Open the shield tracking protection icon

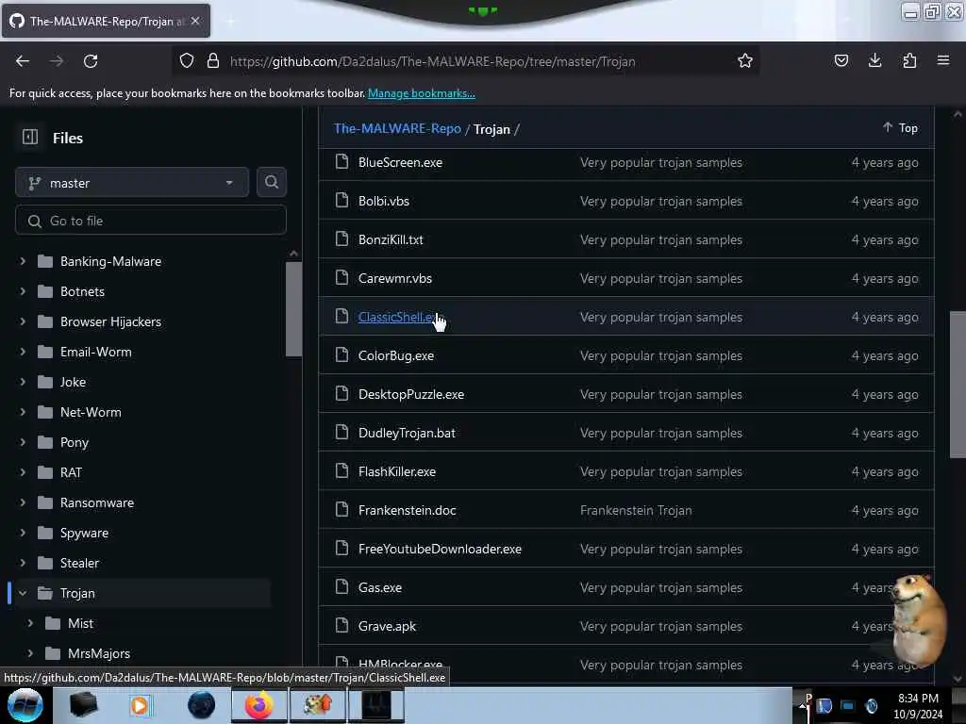coord(187,61)
